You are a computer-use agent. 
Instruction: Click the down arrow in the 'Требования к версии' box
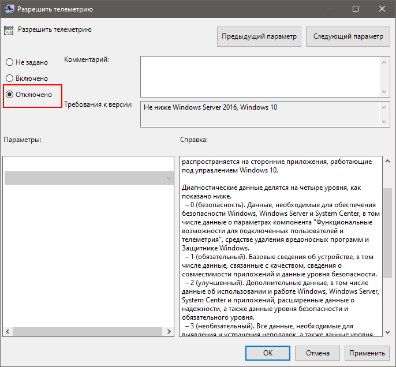[x=384, y=122]
